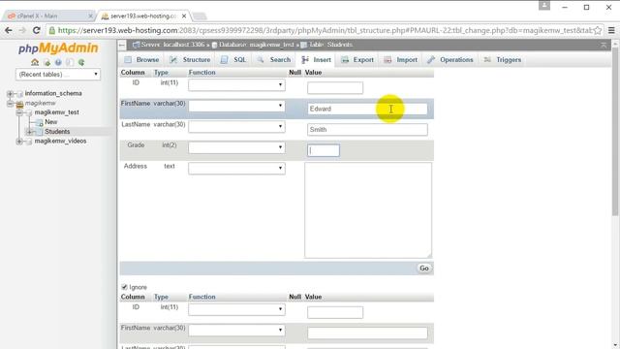Open the magikemw_videos database link
The height and width of the screenshot is (349, 620).
[x=60, y=141]
